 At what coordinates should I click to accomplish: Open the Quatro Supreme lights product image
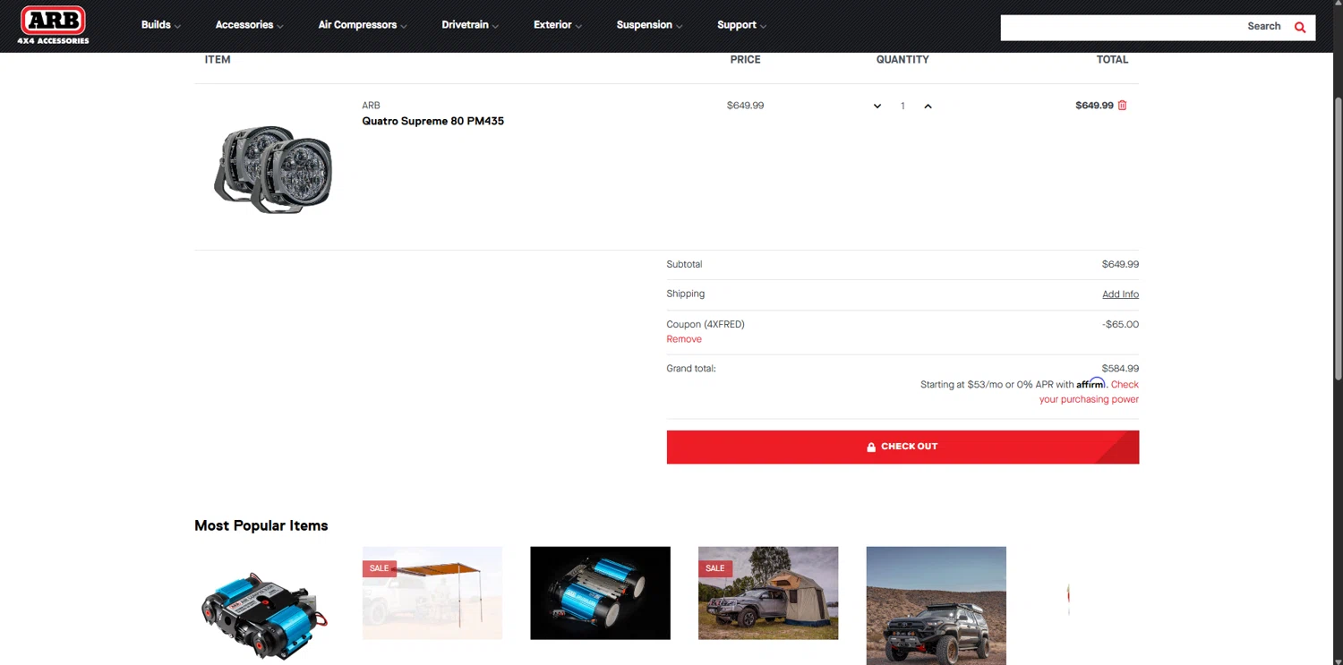(x=273, y=168)
